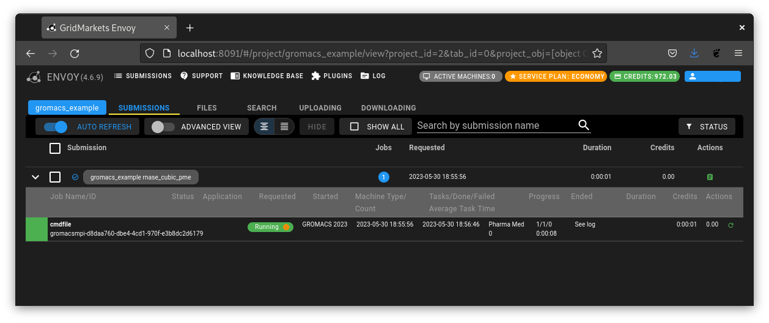Bookmark this page with the star icon
The width and height of the screenshot is (769, 323).
click(597, 54)
